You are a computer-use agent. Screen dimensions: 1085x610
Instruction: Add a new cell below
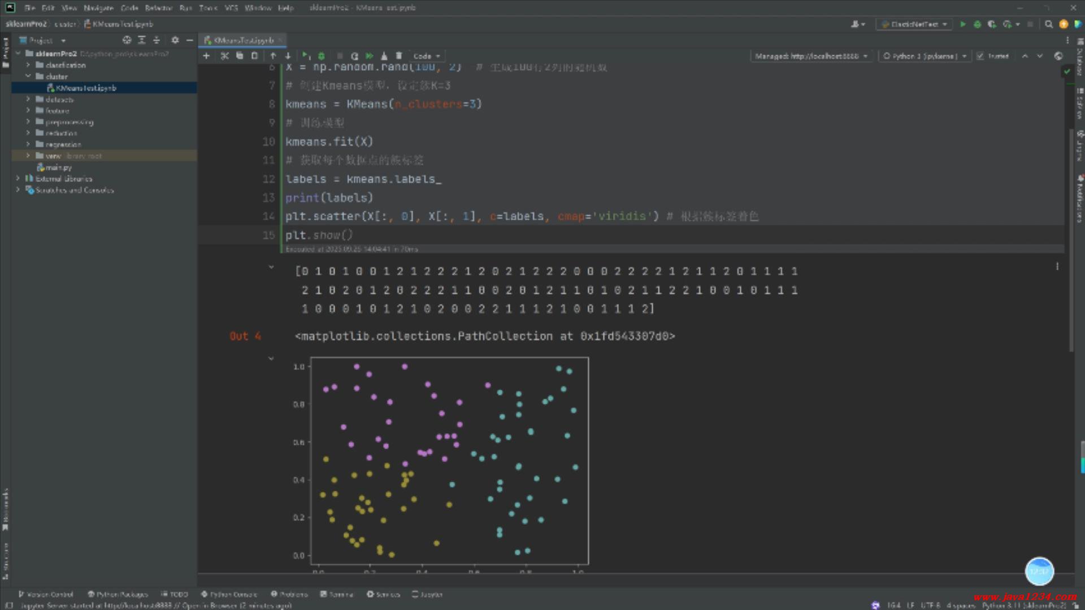coord(206,56)
